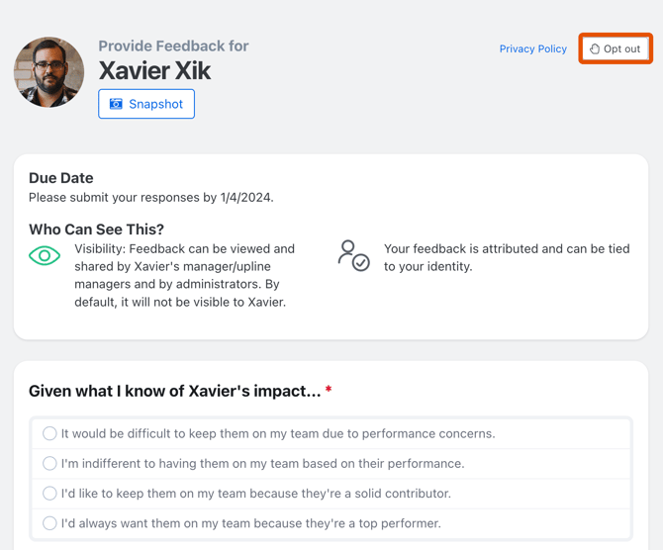Click the Xavier Xik name heading
663x550 pixels.
154,71
